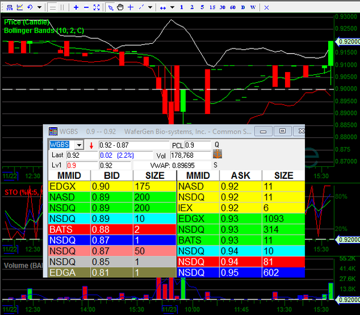The width and height of the screenshot is (360, 315).
Task: Select the crosshair cursor tool
Action: pos(130,7)
